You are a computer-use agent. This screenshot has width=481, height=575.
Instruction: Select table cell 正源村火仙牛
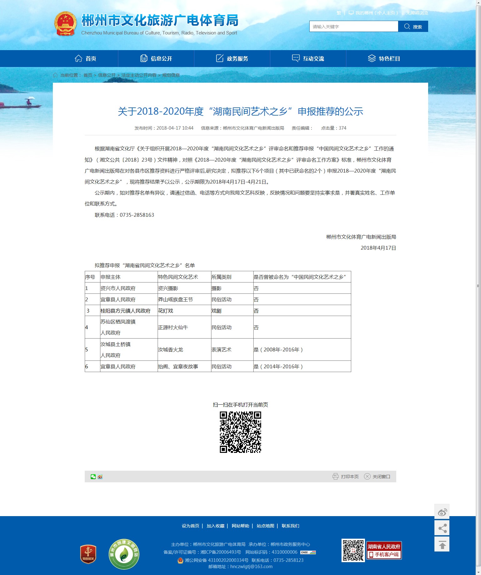click(x=185, y=327)
